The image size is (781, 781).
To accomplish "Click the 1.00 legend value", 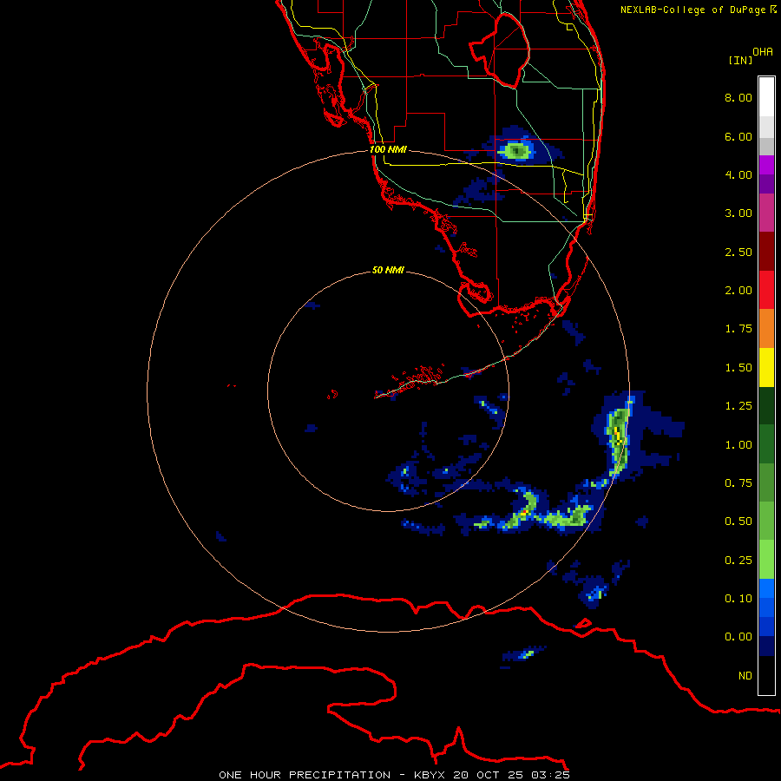I will pyautogui.click(x=738, y=445).
